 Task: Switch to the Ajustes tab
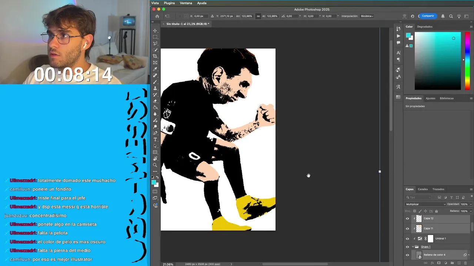coord(430,98)
